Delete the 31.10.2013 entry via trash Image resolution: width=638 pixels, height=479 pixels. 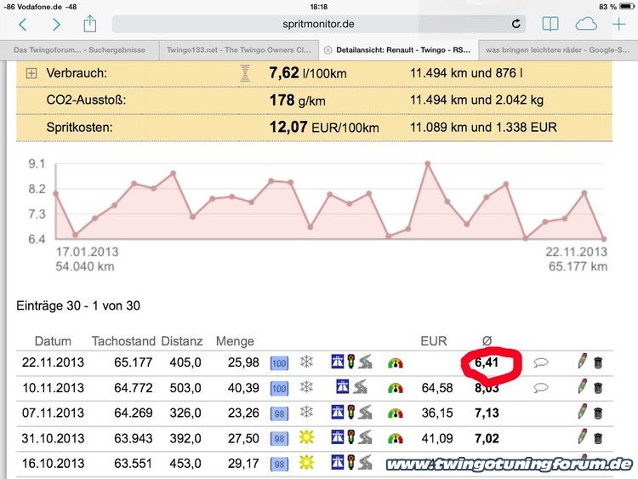pyautogui.click(x=598, y=438)
